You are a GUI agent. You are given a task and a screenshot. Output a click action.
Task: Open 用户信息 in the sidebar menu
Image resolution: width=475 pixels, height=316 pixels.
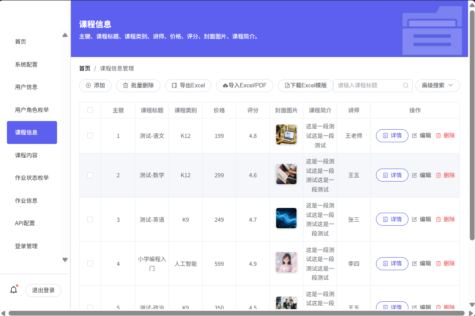[26, 87]
